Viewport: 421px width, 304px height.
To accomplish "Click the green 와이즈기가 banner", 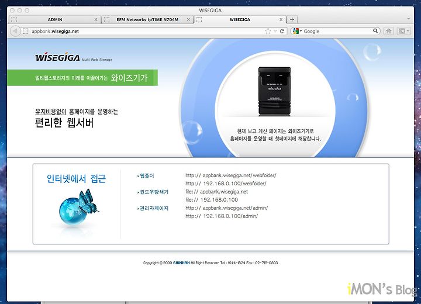I will 82,78.
